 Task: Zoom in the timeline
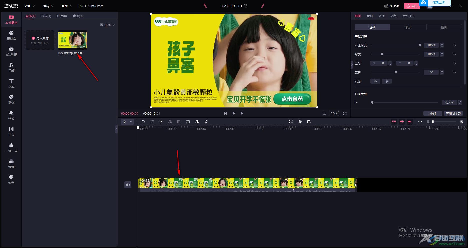462,122
